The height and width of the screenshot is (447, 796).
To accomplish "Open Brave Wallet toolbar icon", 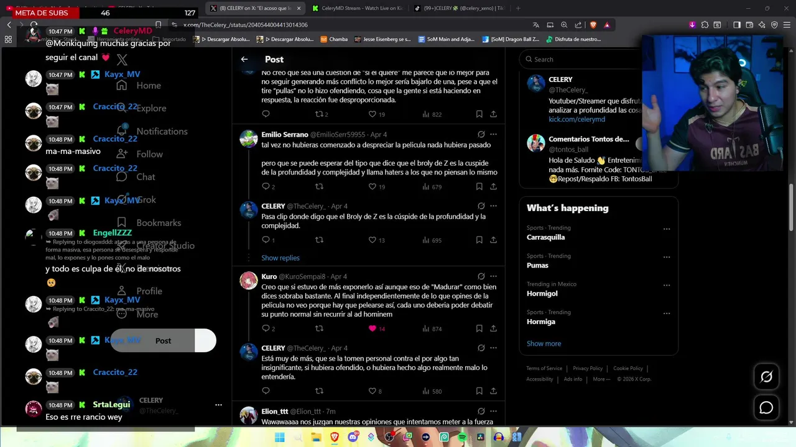I will point(750,25).
